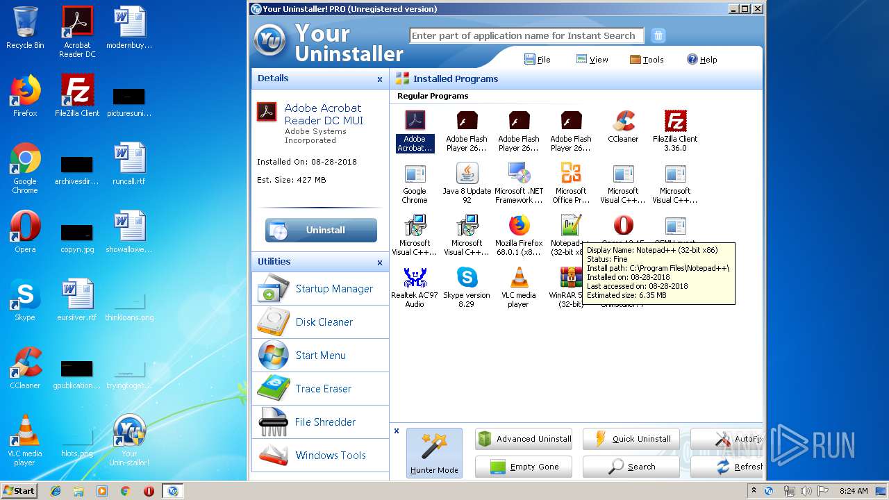Image resolution: width=889 pixels, height=500 pixels.
Task: Open Internet Explorer from taskbar
Action: [x=56, y=491]
